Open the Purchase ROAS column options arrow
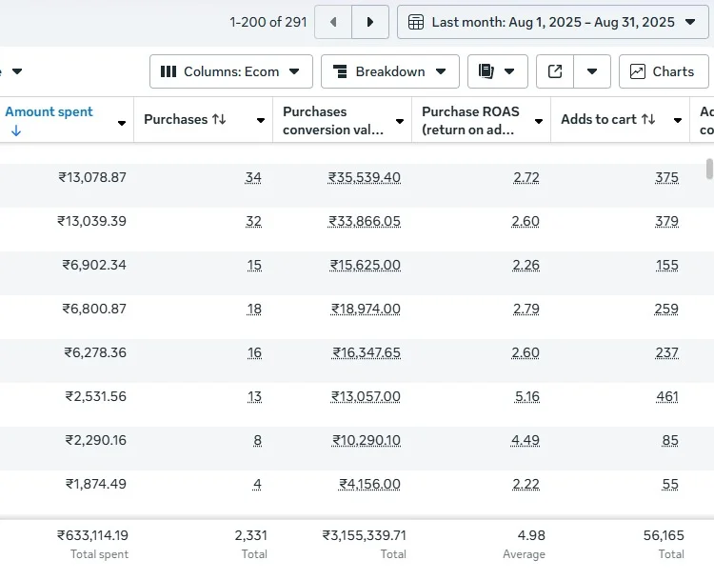 coord(539,121)
